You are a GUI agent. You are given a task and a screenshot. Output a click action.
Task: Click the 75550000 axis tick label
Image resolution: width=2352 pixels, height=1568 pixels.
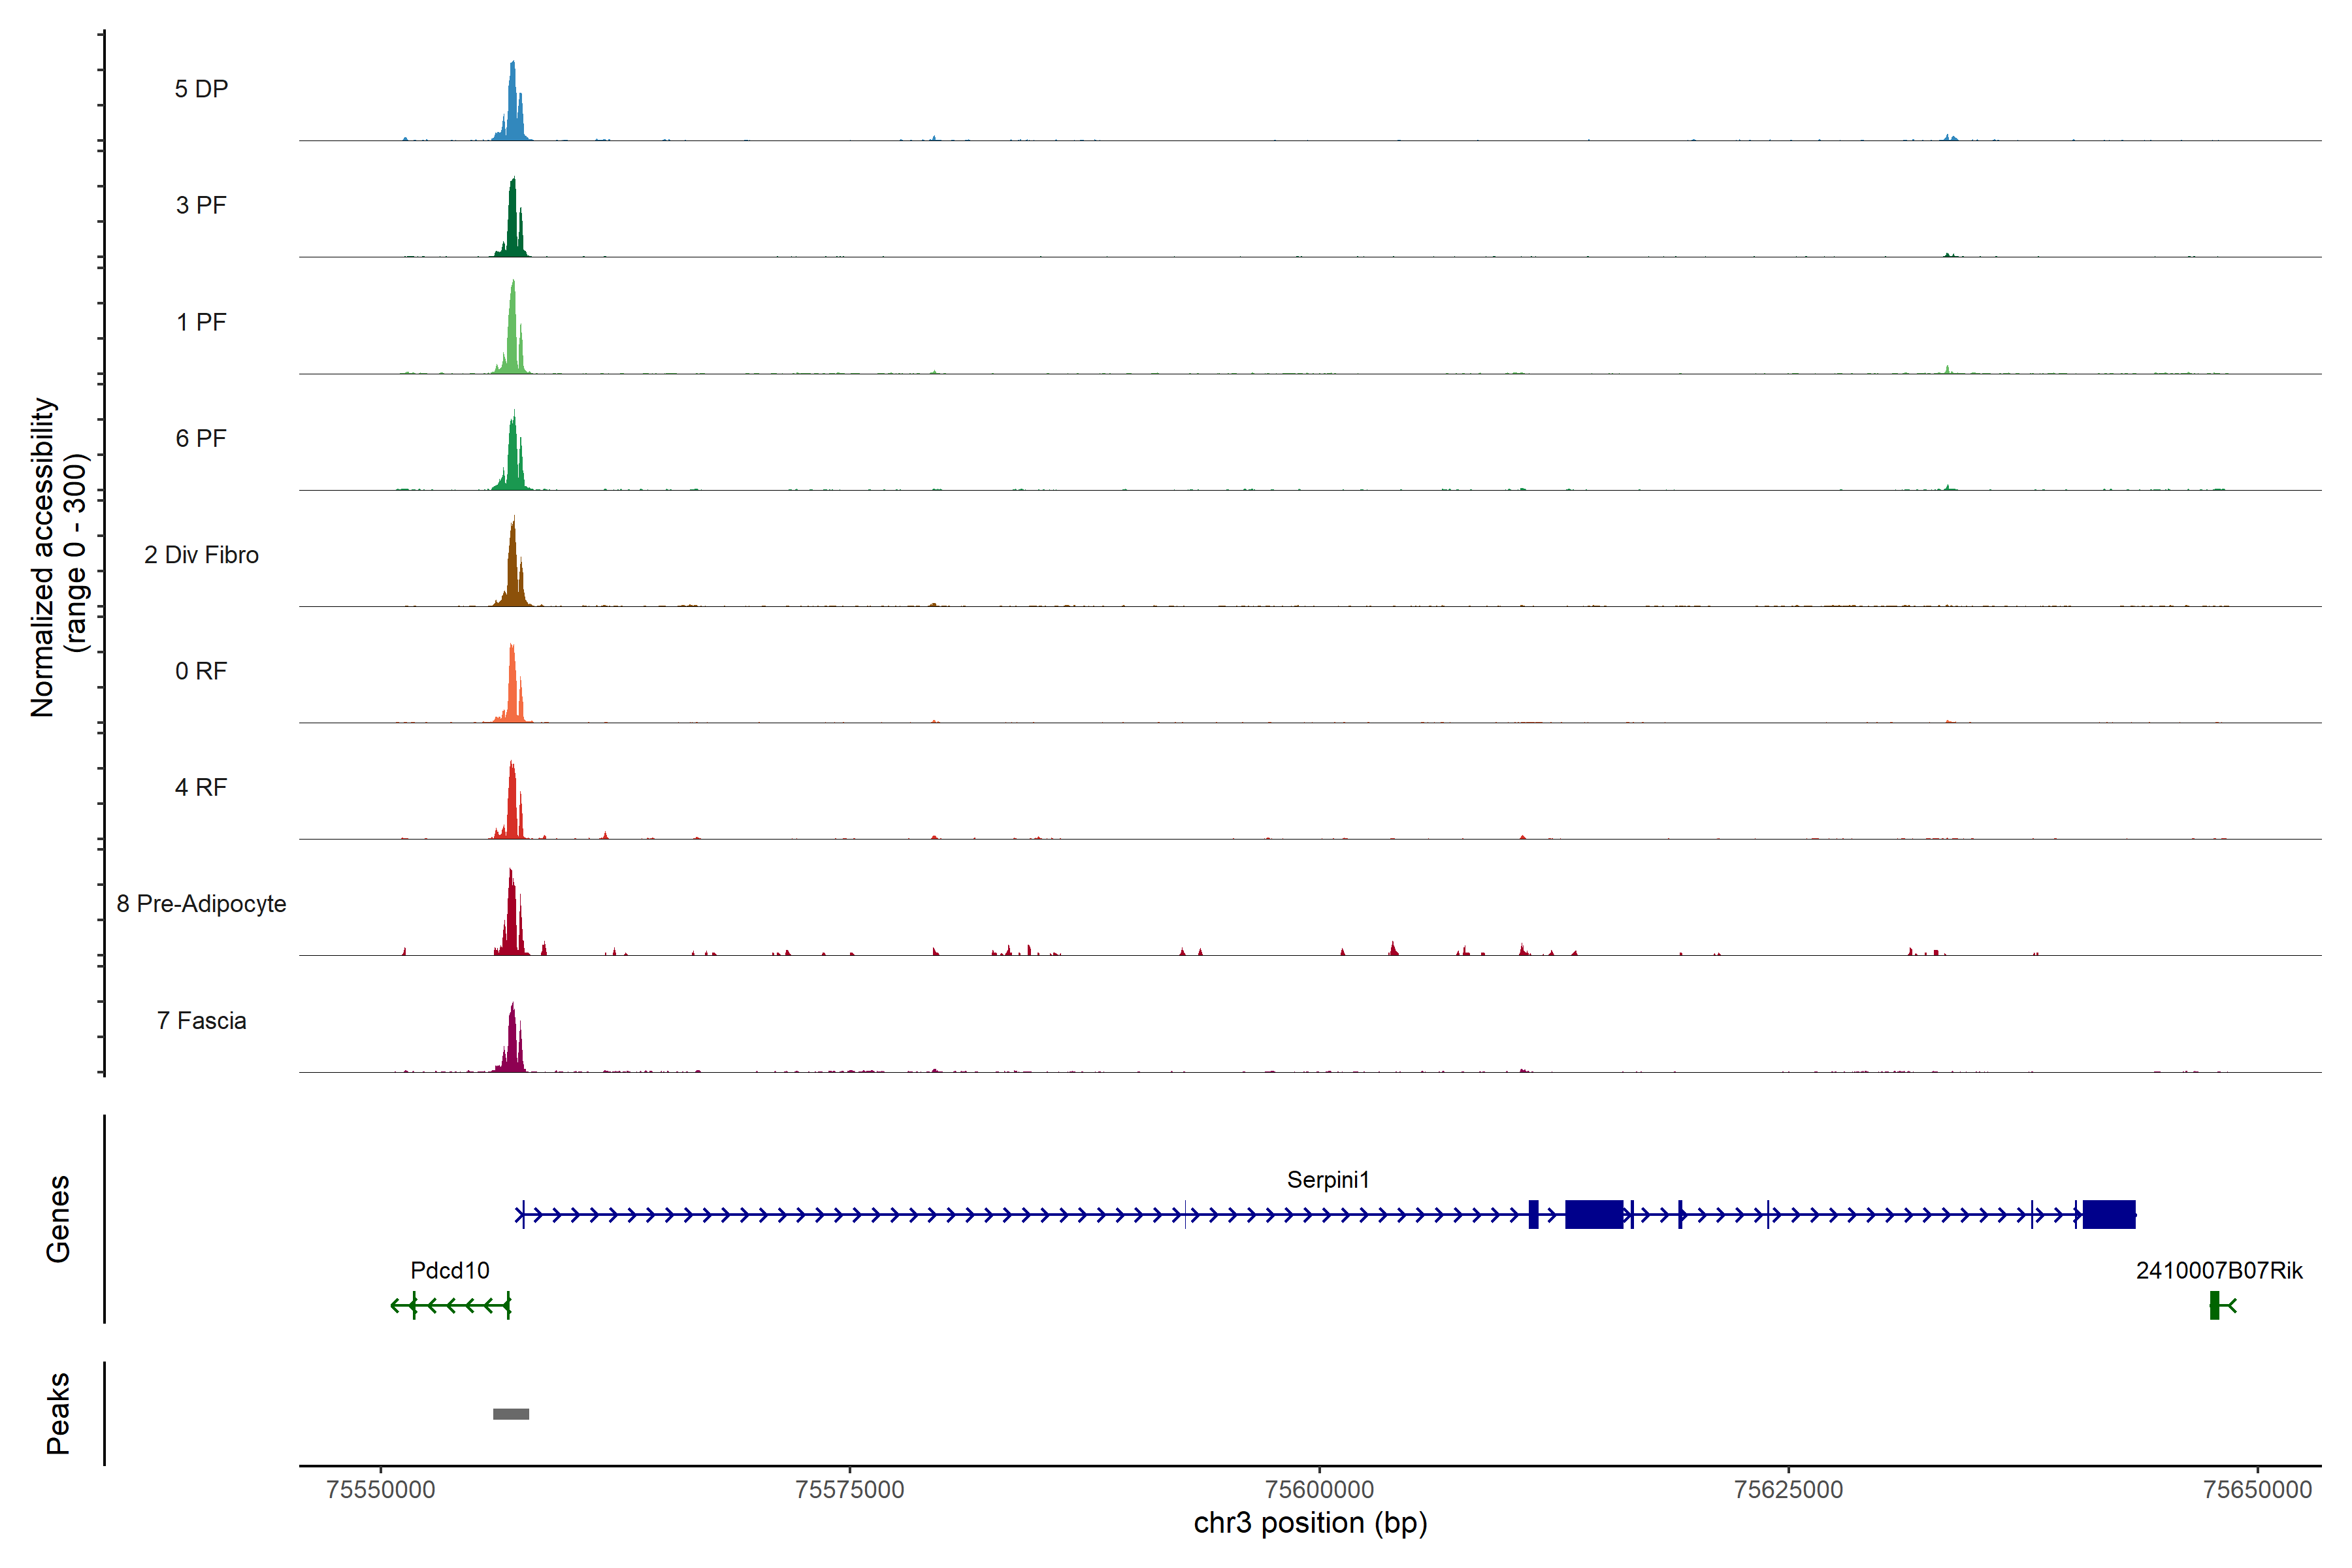click(x=381, y=1490)
